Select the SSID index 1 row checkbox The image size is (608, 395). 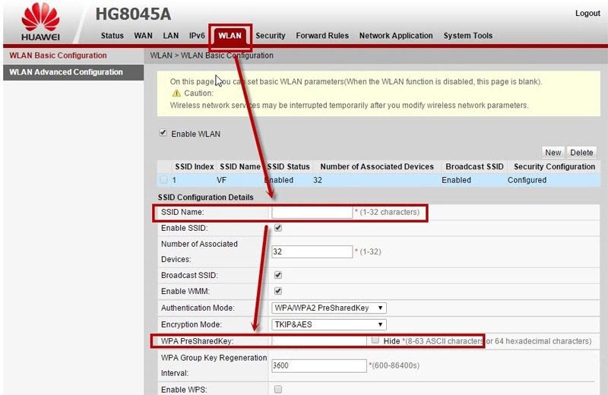[x=163, y=180]
